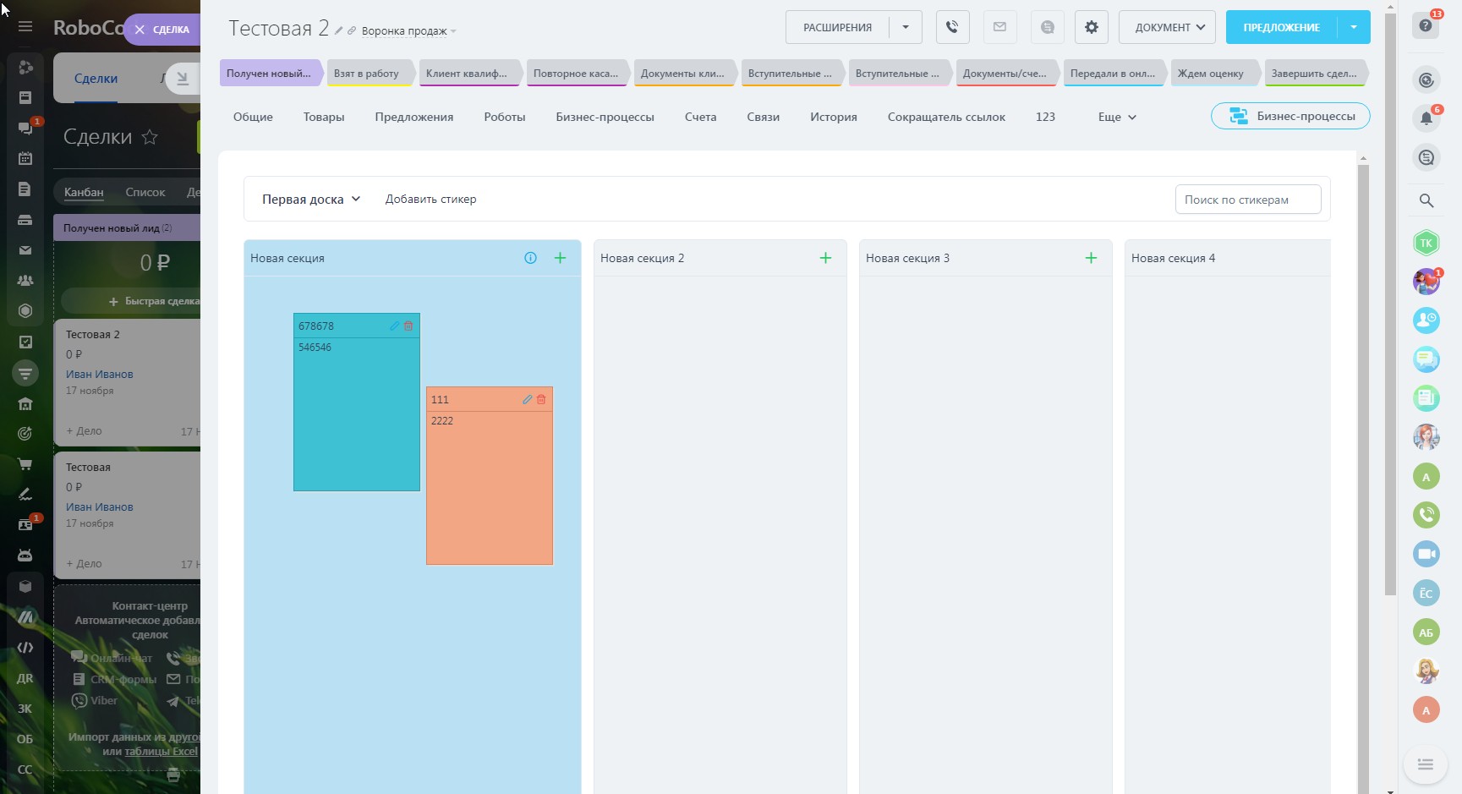Open the settings gear icon
Viewport: 1462px width, 794px height.
tap(1091, 27)
